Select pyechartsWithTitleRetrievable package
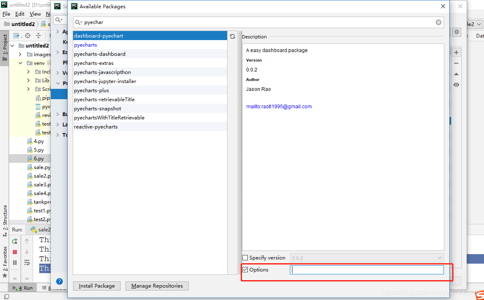484x300 pixels. pos(150,118)
